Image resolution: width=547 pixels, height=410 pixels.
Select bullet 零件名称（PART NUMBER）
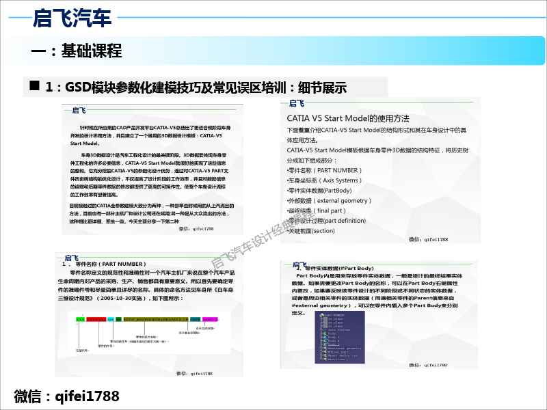(324, 170)
